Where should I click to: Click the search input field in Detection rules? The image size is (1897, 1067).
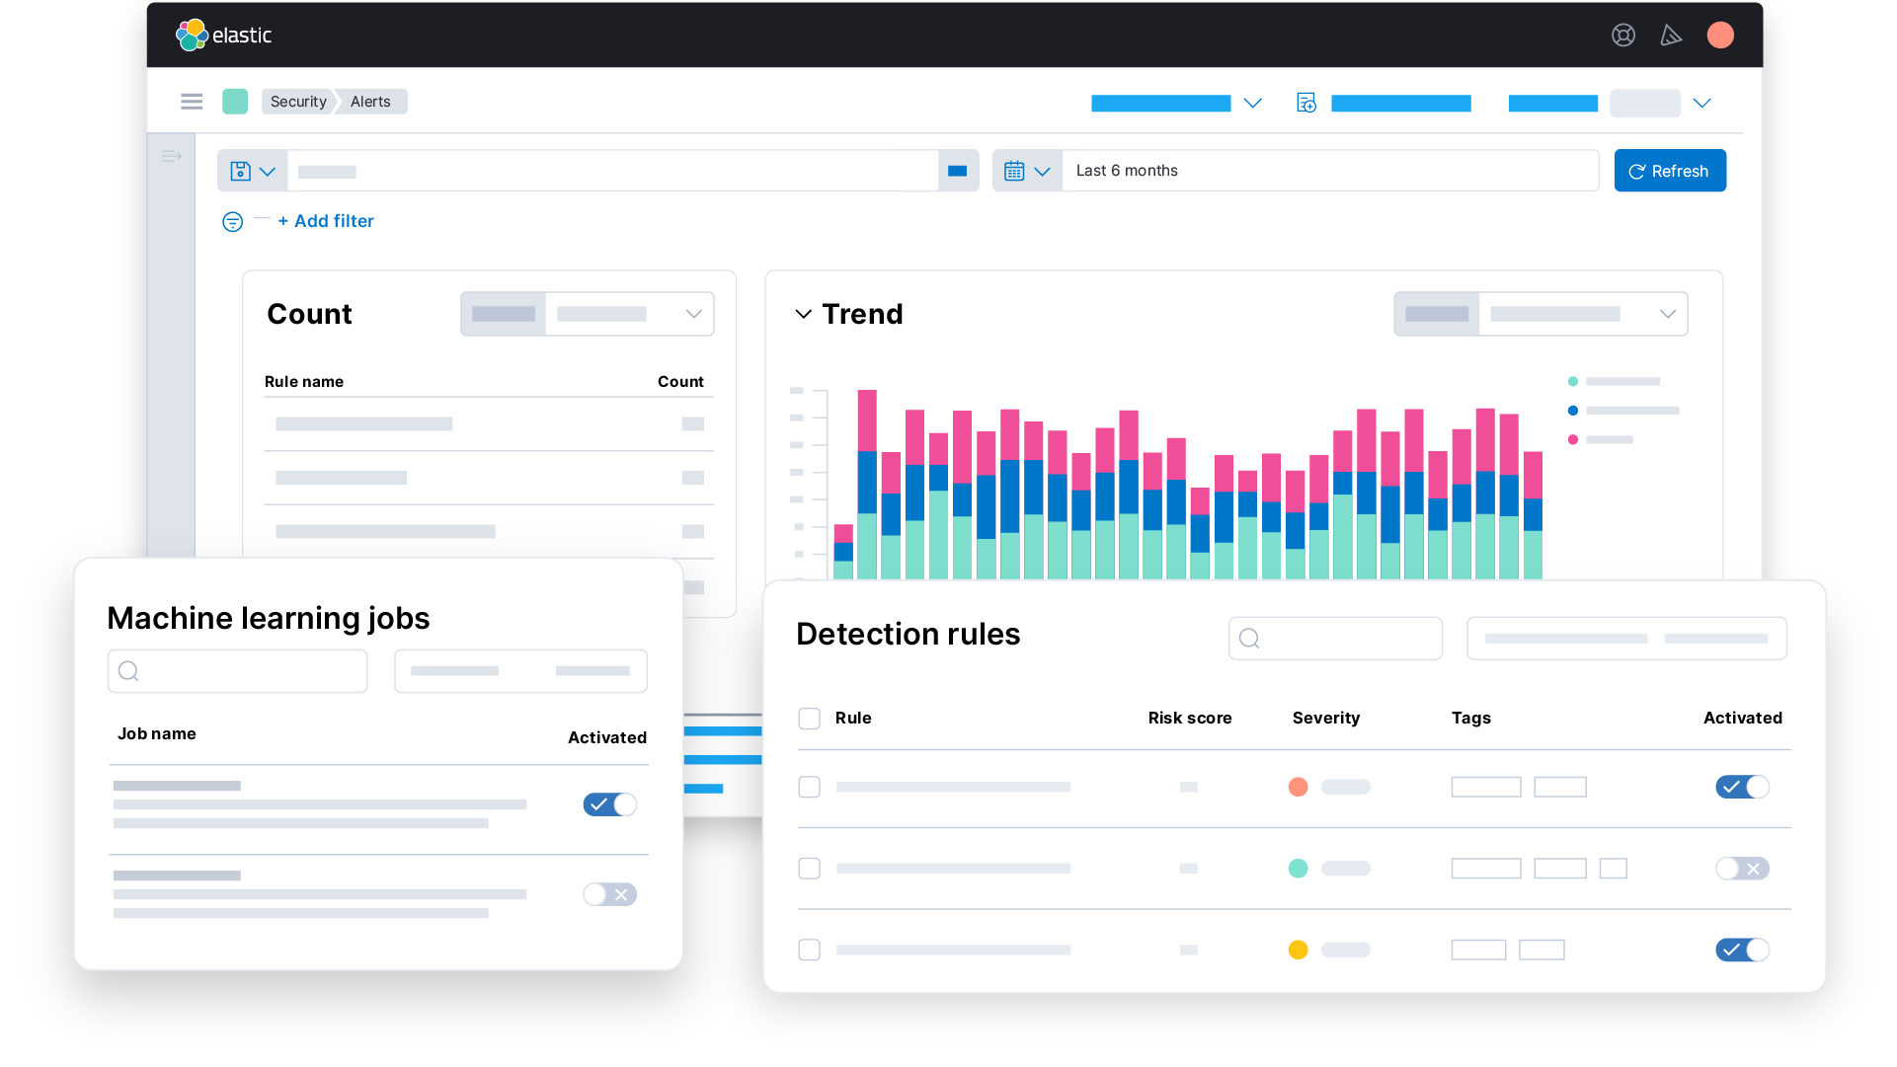[x=1333, y=639]
